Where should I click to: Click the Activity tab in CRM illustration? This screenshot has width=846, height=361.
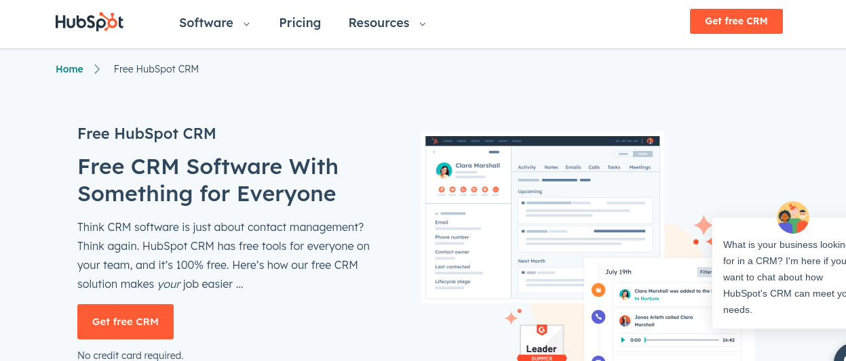pyautogui.click(x=527, y=167)
